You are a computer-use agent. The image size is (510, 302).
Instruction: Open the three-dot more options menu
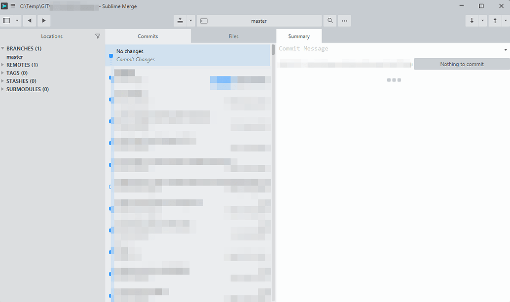click(x=344, y=21)
